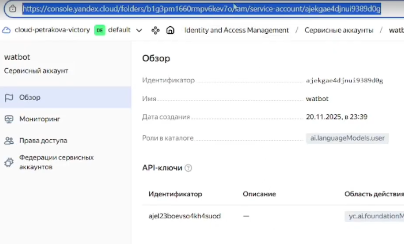404x244 pixels.
Task: Click the Федерации сервисных аккаунтов chip icon
Action: (9, 163)
